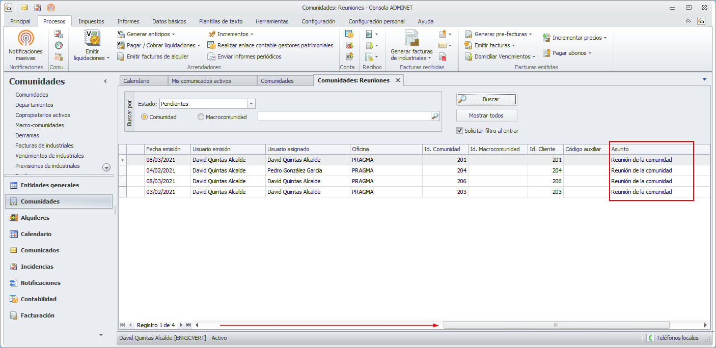The width and height of the screenshot is (716, 348).
Task: Click top icon in Conta... ribbon group
Action: pyautogui.click(x=349, y=34)
